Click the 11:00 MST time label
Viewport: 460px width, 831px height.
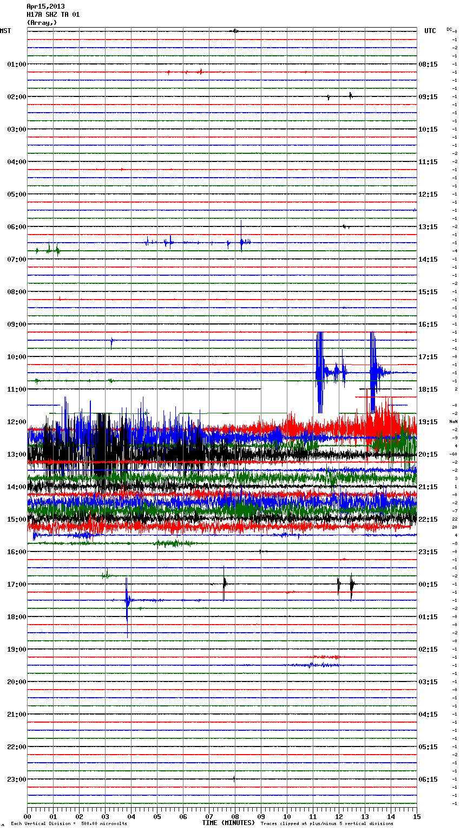[17, 389]
